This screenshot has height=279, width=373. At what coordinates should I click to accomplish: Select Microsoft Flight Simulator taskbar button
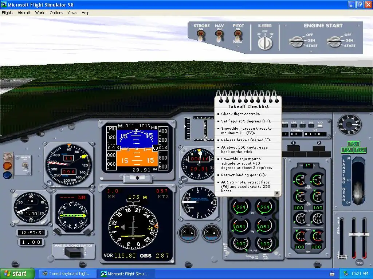(x=126, y=274)
